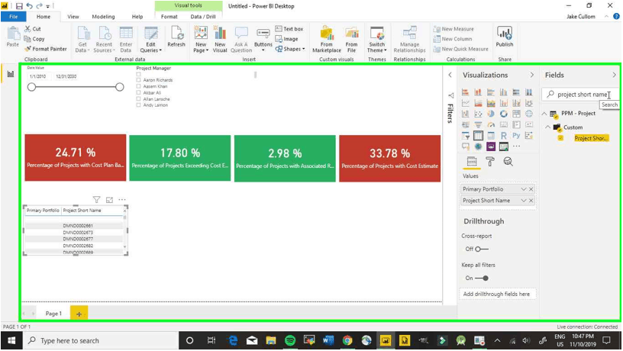This screenshot has width=623, height=351.
Task: Select the R script visual
Action: point(503,136)
